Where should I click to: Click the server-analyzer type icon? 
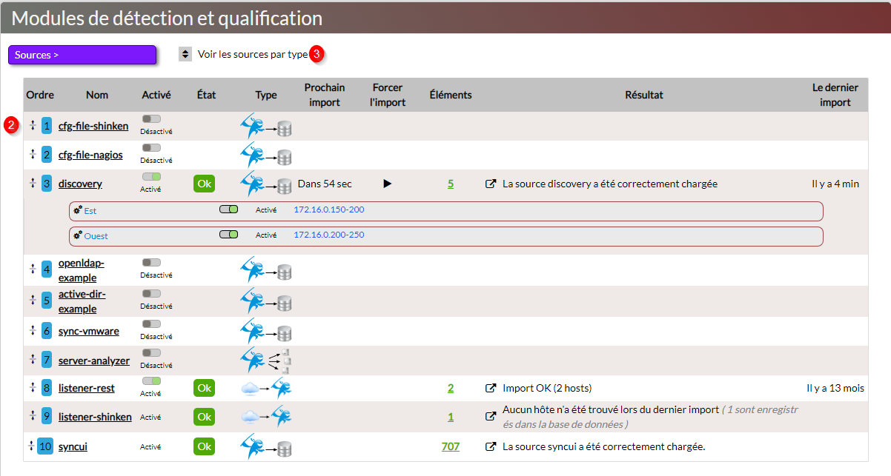(x=265, y=361)
